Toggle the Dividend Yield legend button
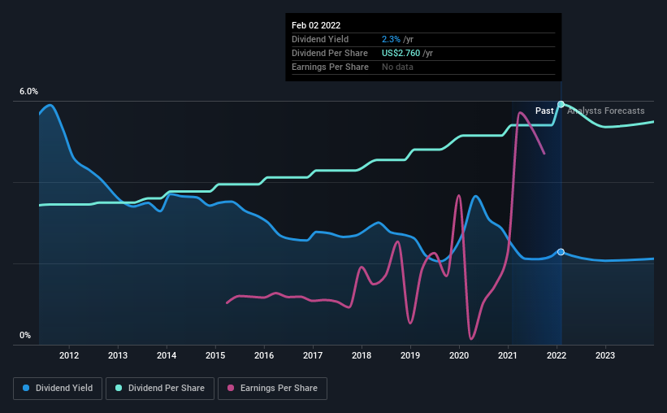 (58, 389)
